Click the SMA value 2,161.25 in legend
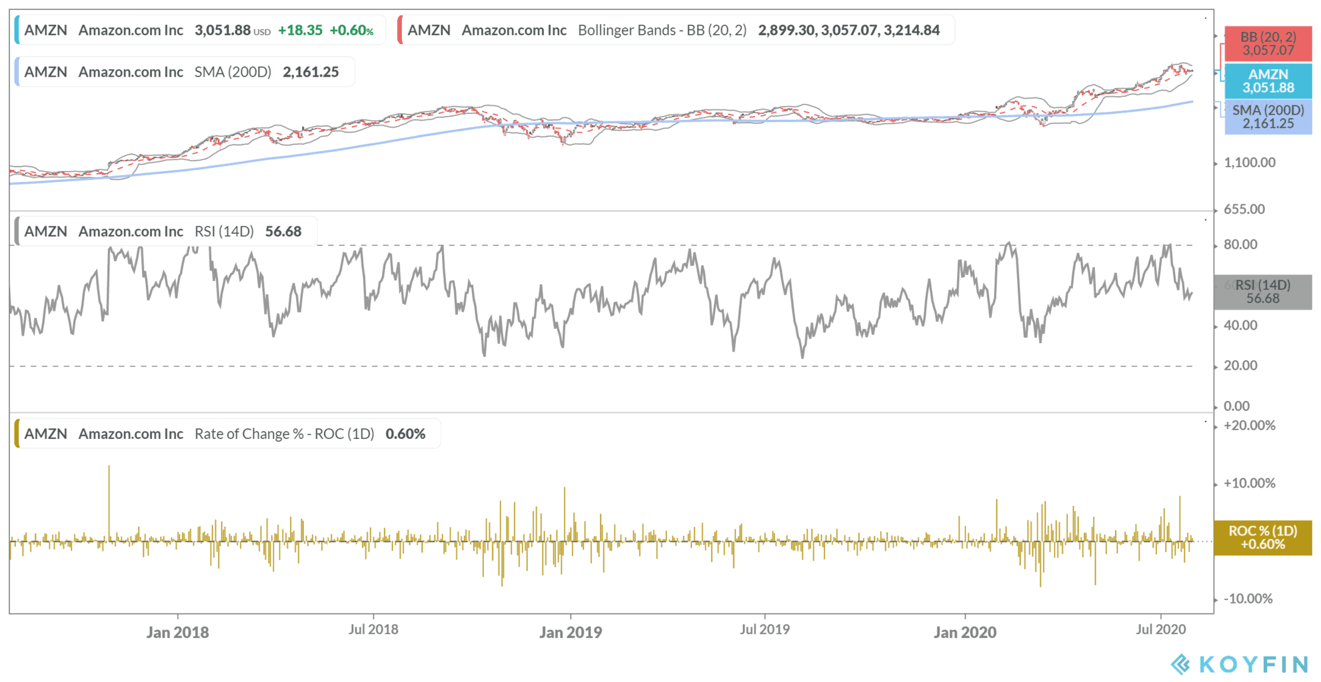This screenshot has height=682, width=1321. tap(311, 72)
